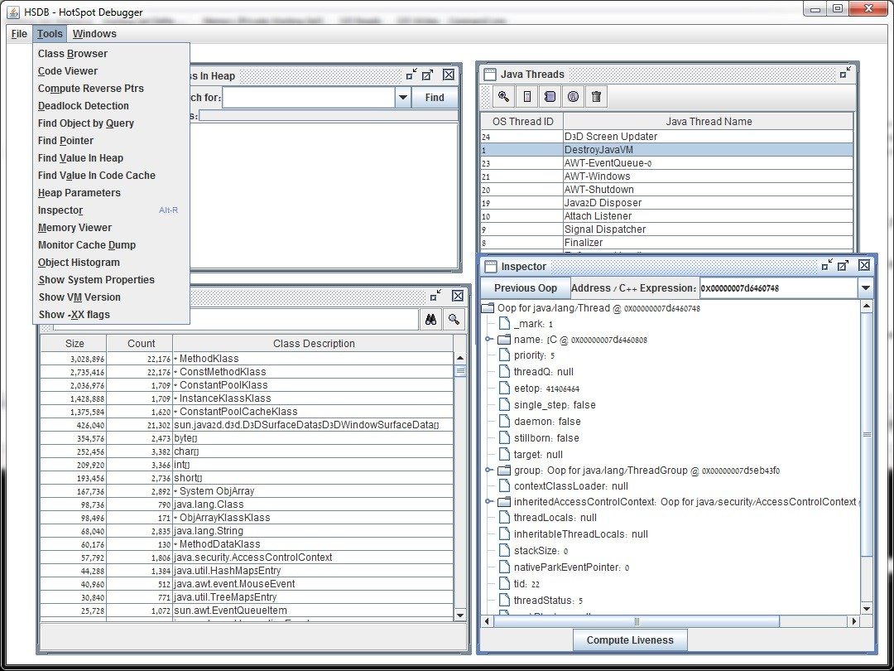894x671 pixels.
Task: Click Java Threads window title icon
Action: (x=490, y=75)
